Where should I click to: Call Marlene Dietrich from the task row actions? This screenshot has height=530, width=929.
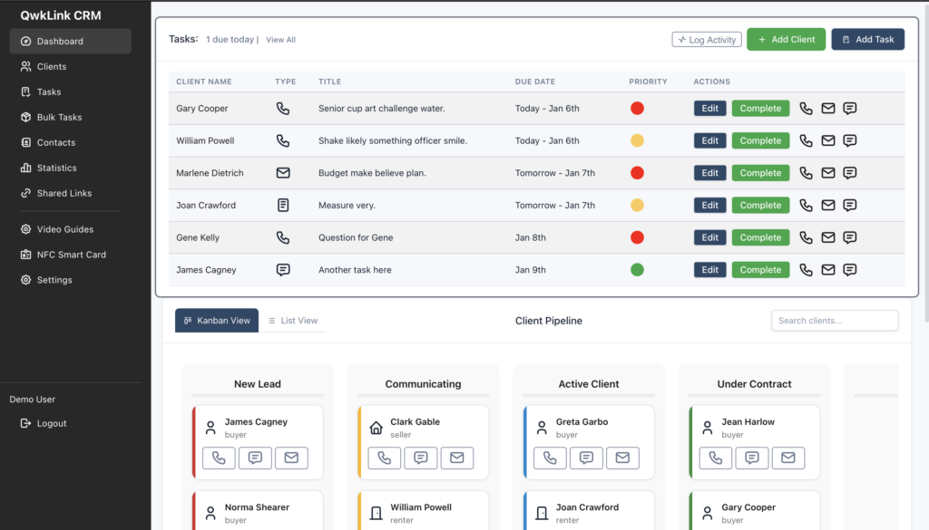tap(806, 173)
